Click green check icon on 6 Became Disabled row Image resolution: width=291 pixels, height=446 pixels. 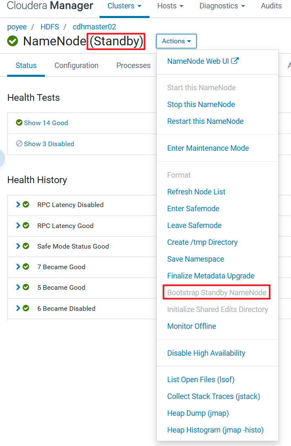[x=26, y=308]
